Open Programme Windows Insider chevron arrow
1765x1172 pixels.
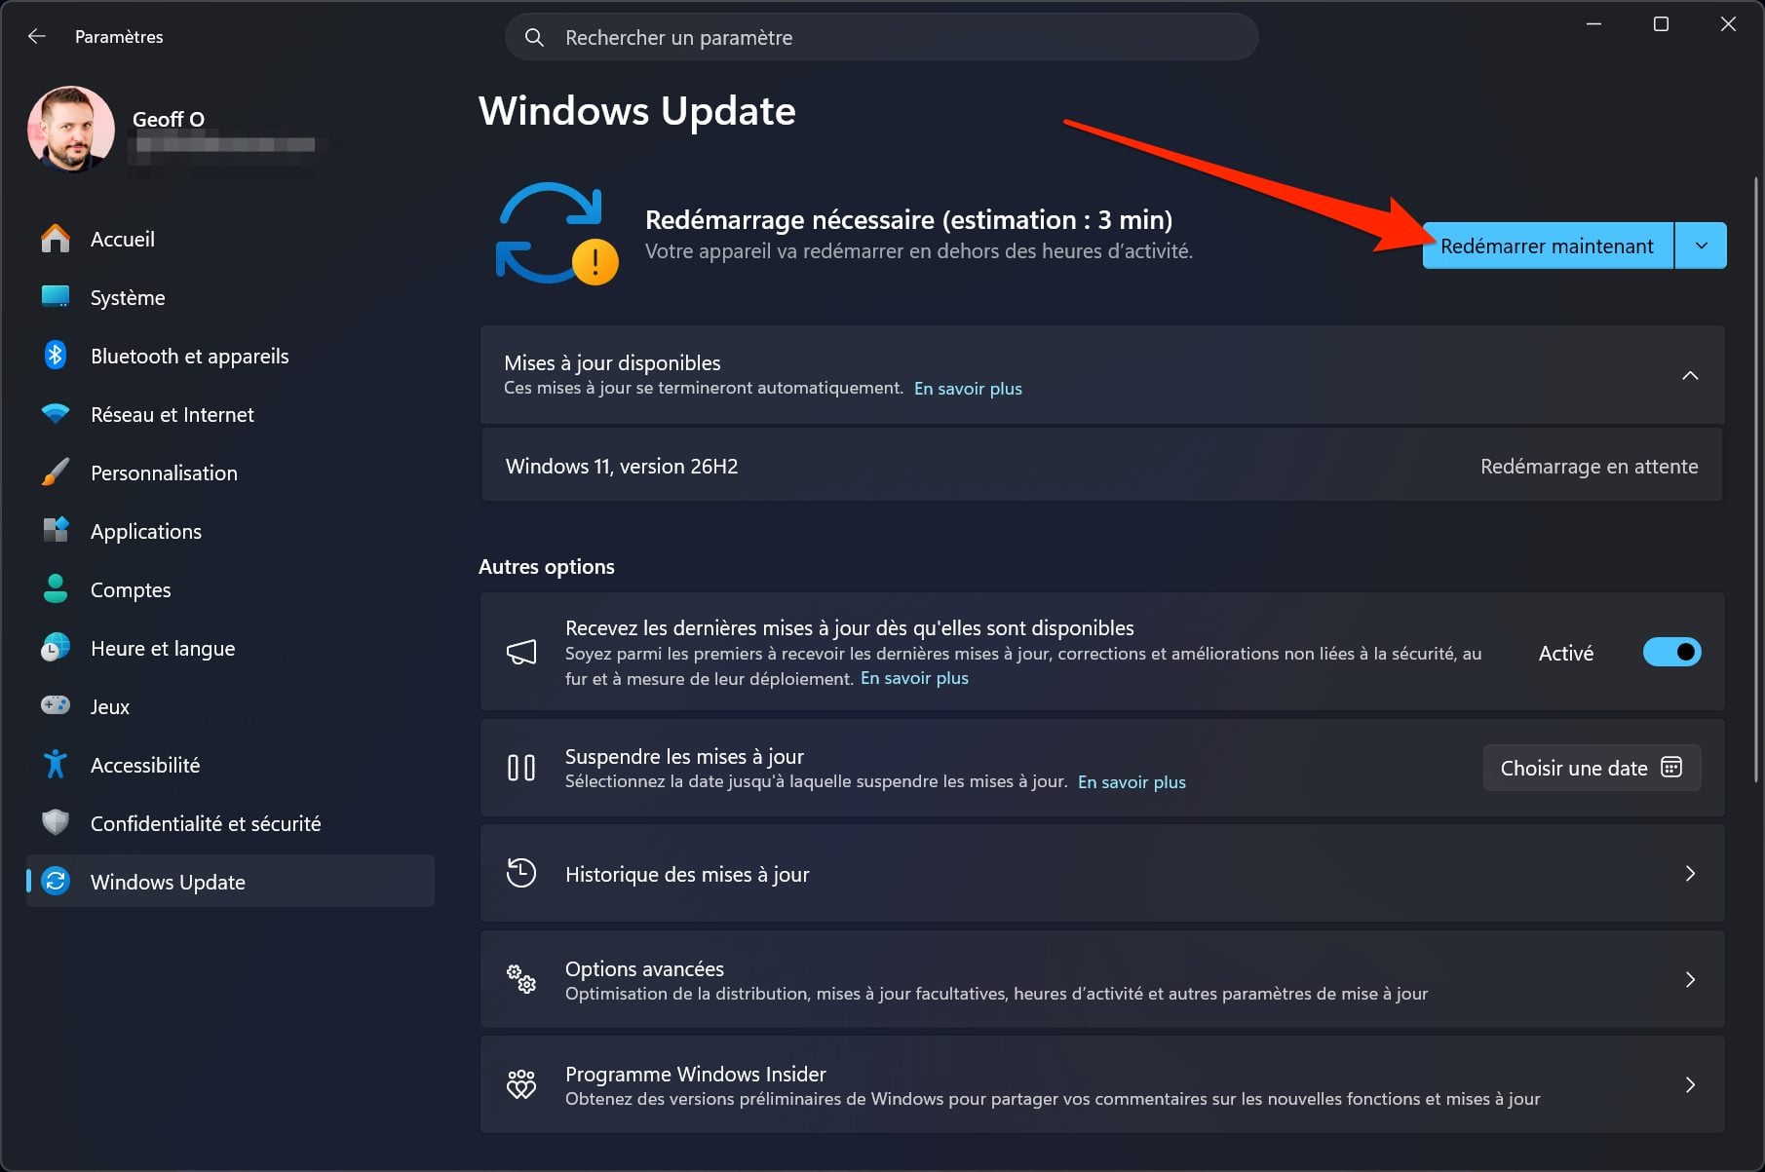coord(1690,1084)
